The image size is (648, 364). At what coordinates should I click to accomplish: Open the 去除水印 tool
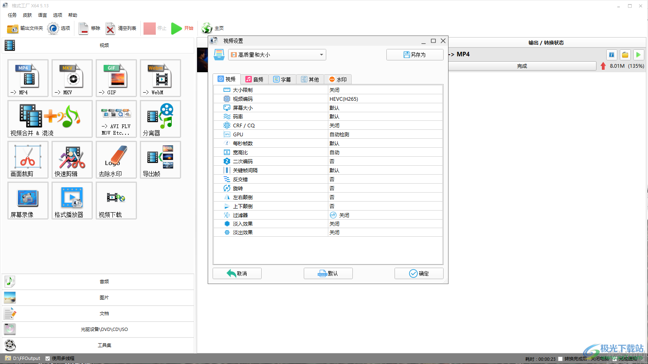pos(116,160)
